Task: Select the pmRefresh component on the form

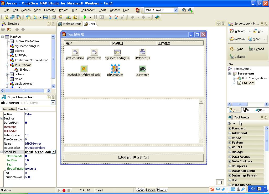Action: coord(94,52)
